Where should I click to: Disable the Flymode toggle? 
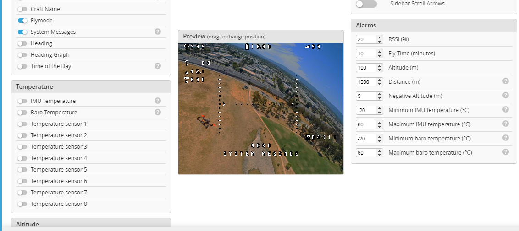22,21
